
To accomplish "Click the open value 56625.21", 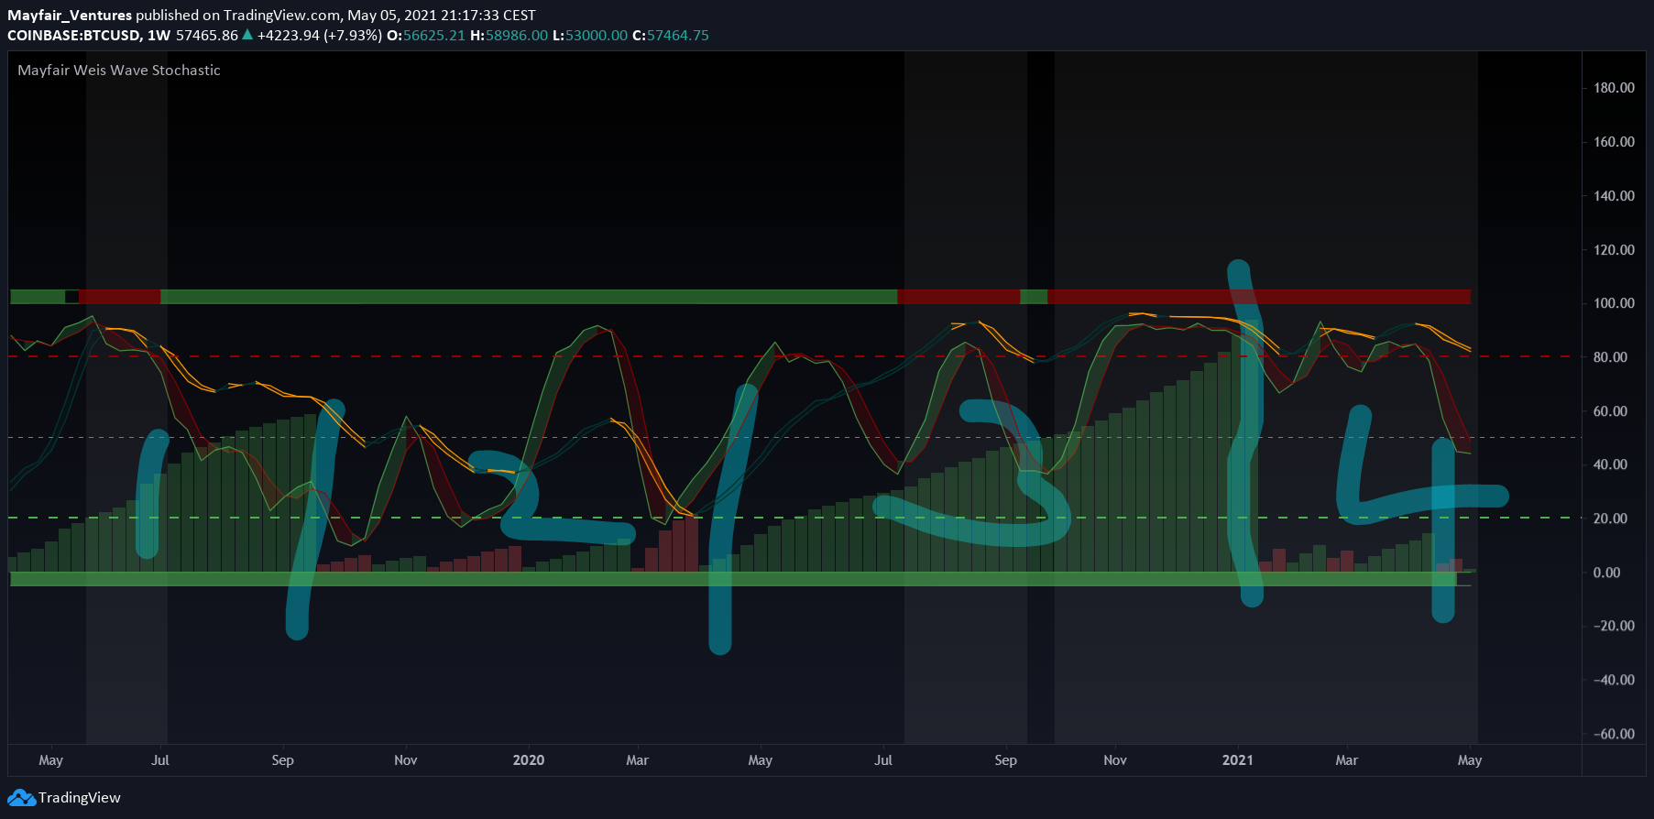I will pos(434,36).
